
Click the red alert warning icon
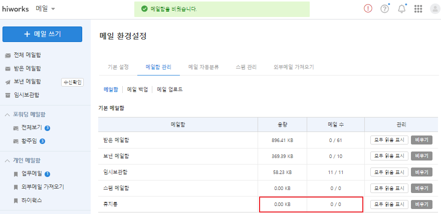click(x=368, y=9)
